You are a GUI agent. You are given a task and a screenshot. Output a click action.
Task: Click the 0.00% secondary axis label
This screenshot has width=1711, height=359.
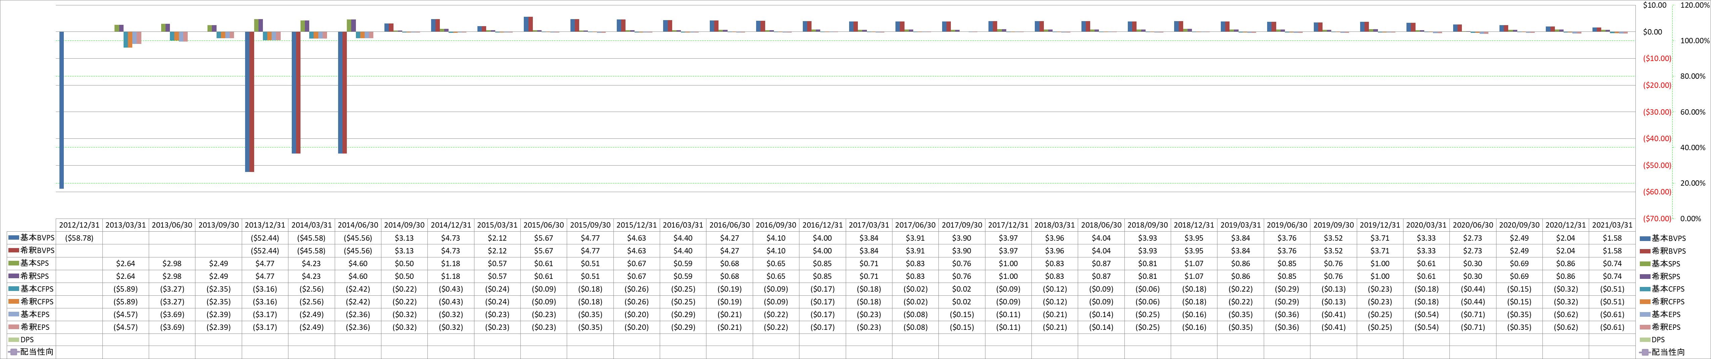point(1691,218)
